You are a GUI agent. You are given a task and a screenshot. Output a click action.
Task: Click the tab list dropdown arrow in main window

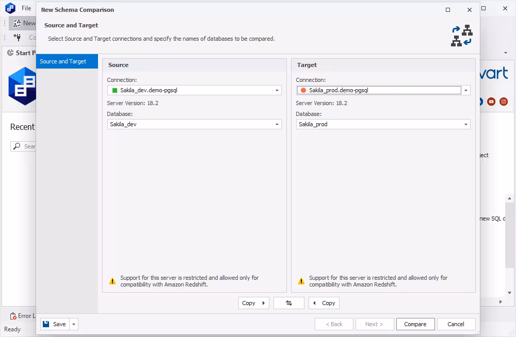[x=506, y=53]
